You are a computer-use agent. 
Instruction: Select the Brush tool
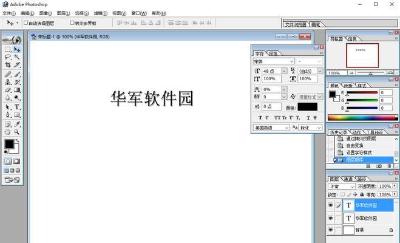pyautogui.click(x=17, y=74)
